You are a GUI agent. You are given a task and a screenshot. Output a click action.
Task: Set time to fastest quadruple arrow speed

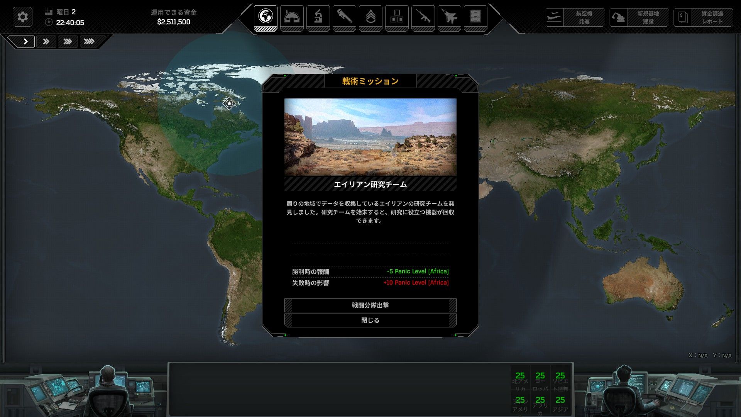point(89,41)
